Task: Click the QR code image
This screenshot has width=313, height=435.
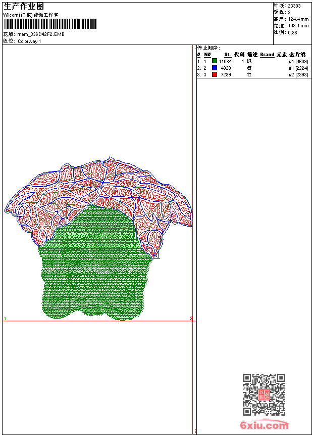Action: click(x=264, y=395)
